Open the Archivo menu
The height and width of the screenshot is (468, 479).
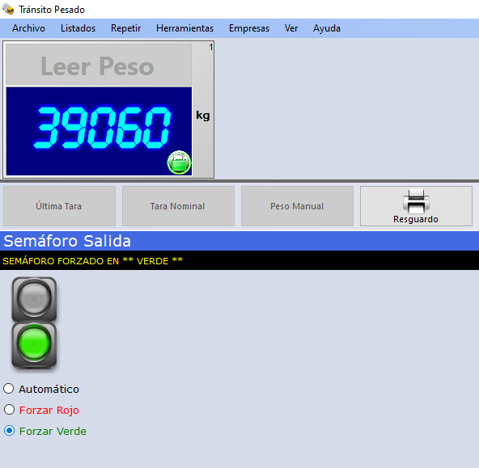28,28
